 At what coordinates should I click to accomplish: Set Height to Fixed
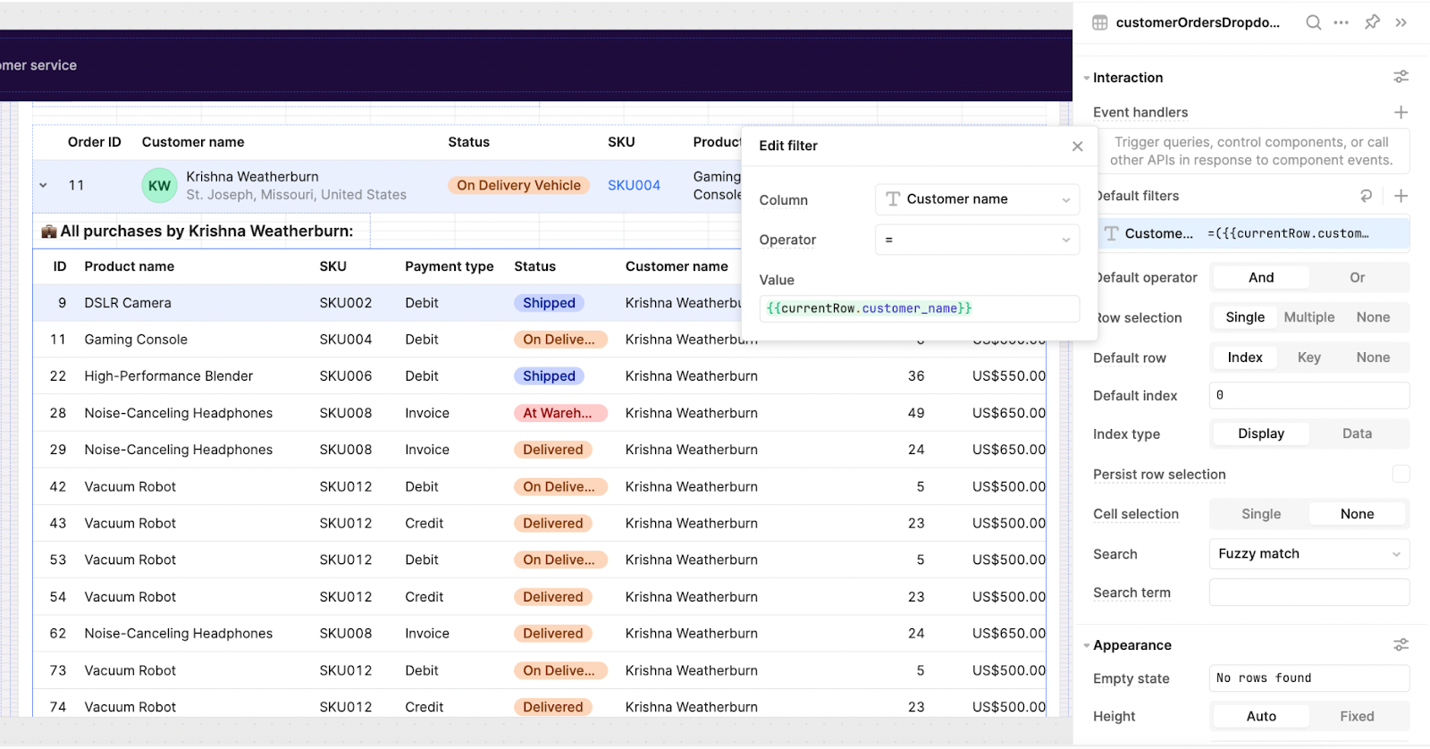tap(1357, 716)
